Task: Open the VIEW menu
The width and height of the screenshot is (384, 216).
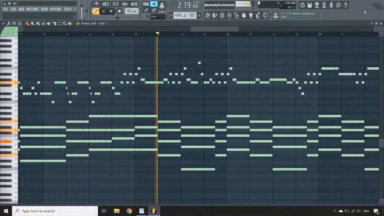Action: point(44,10)
